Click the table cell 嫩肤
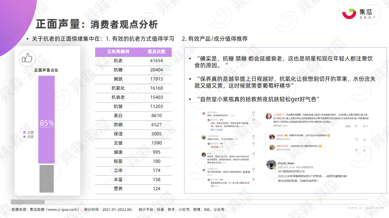Image resolution: width=389 pixels, height=218 pixels. point(118,79)
